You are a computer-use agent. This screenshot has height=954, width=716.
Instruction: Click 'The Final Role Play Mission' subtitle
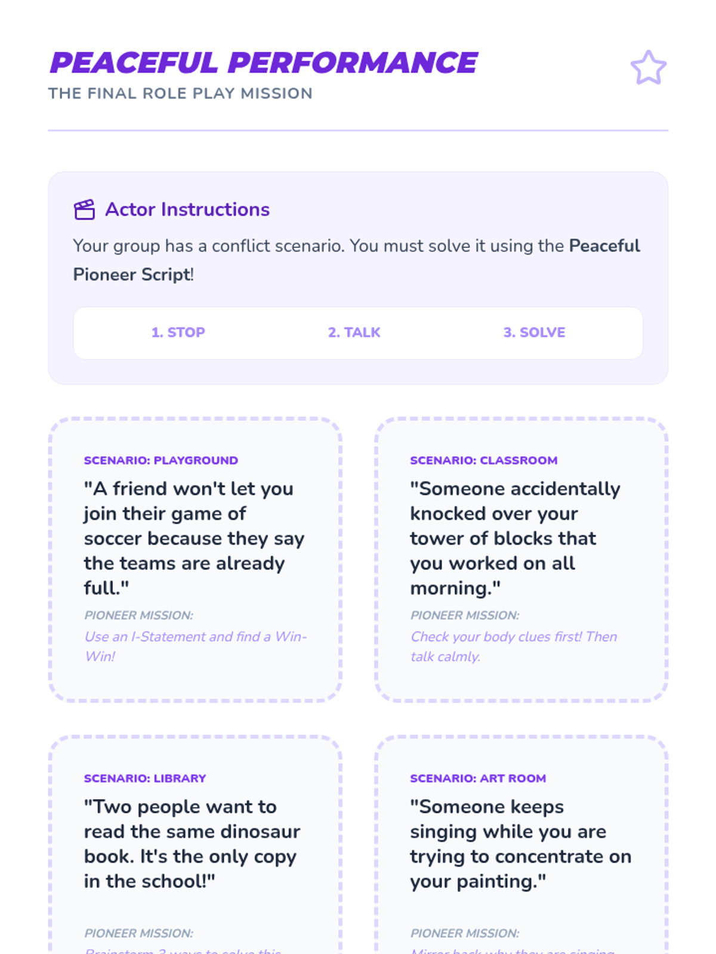click(180, 94)
